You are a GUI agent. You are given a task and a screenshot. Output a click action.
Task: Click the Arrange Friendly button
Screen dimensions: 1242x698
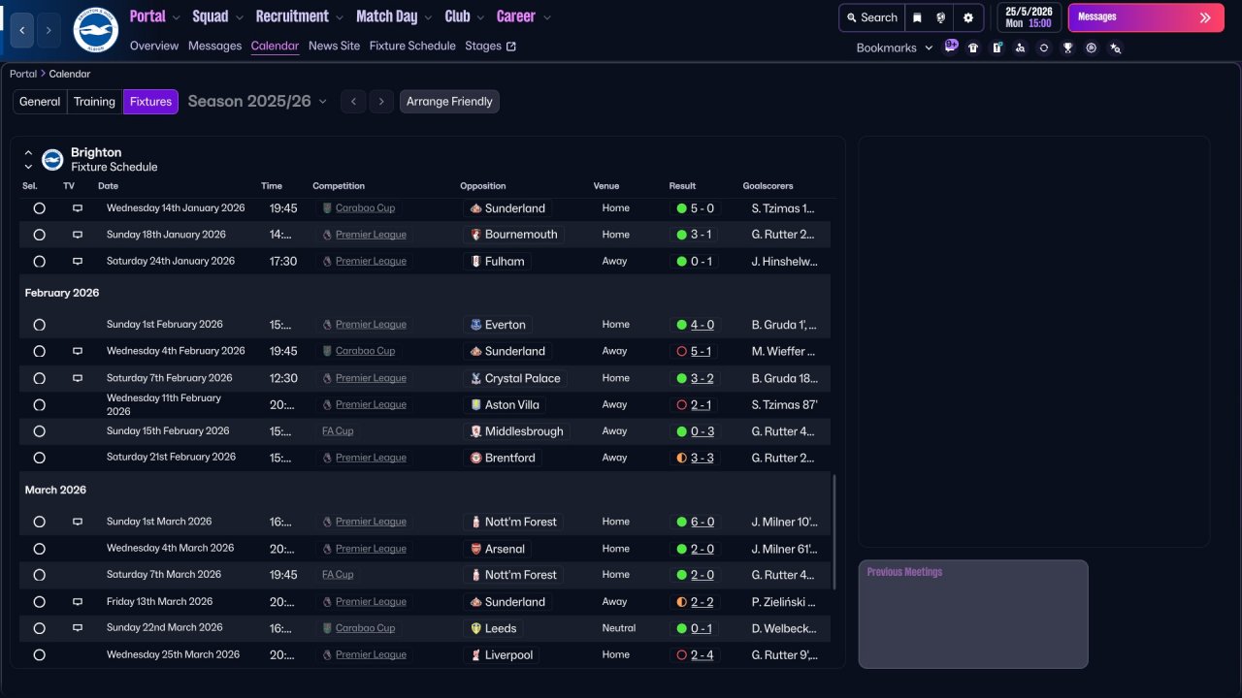[449, 102]
